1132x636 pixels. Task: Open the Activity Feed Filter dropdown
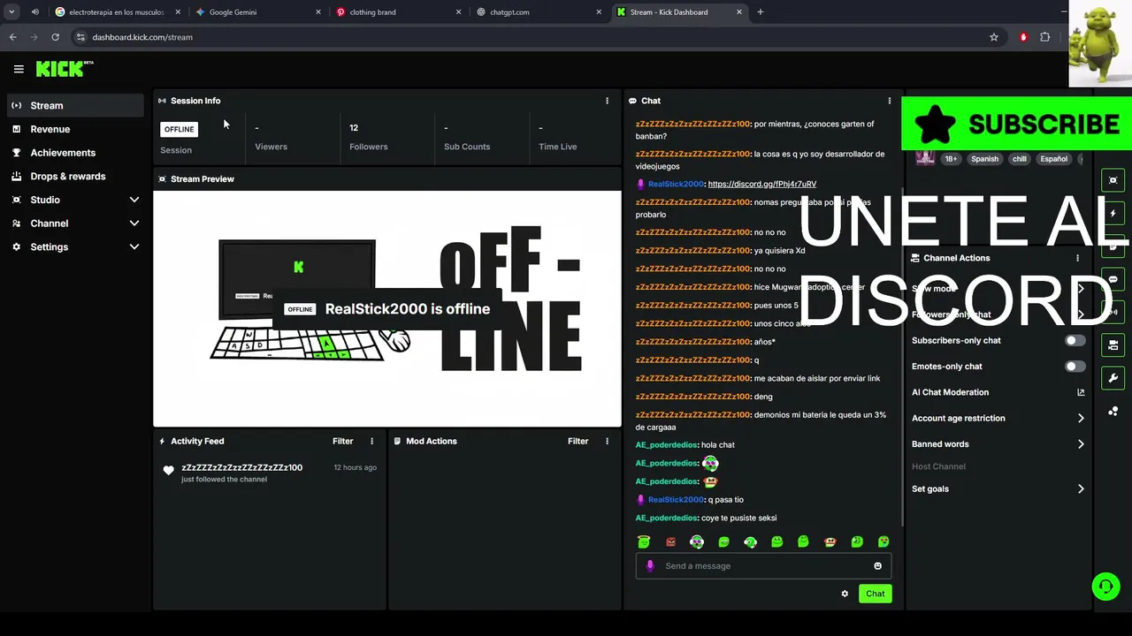[x=342, y=441]
